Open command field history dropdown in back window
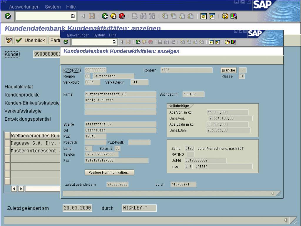This screenshot has width=301, height=226. (x=73, y=16)
